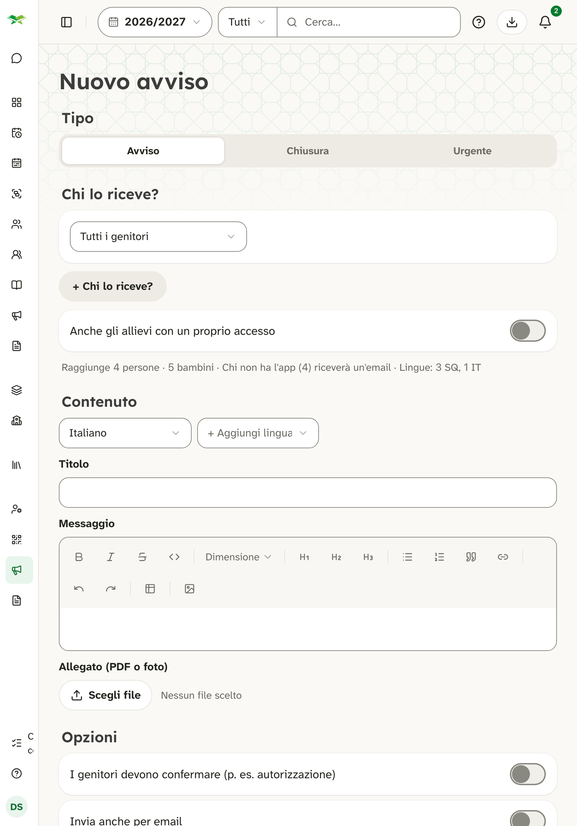This screenshot has width=577, height=826.
Task: Redo the edit in editor
Action: pyautogui.click(x=110, y=589)
